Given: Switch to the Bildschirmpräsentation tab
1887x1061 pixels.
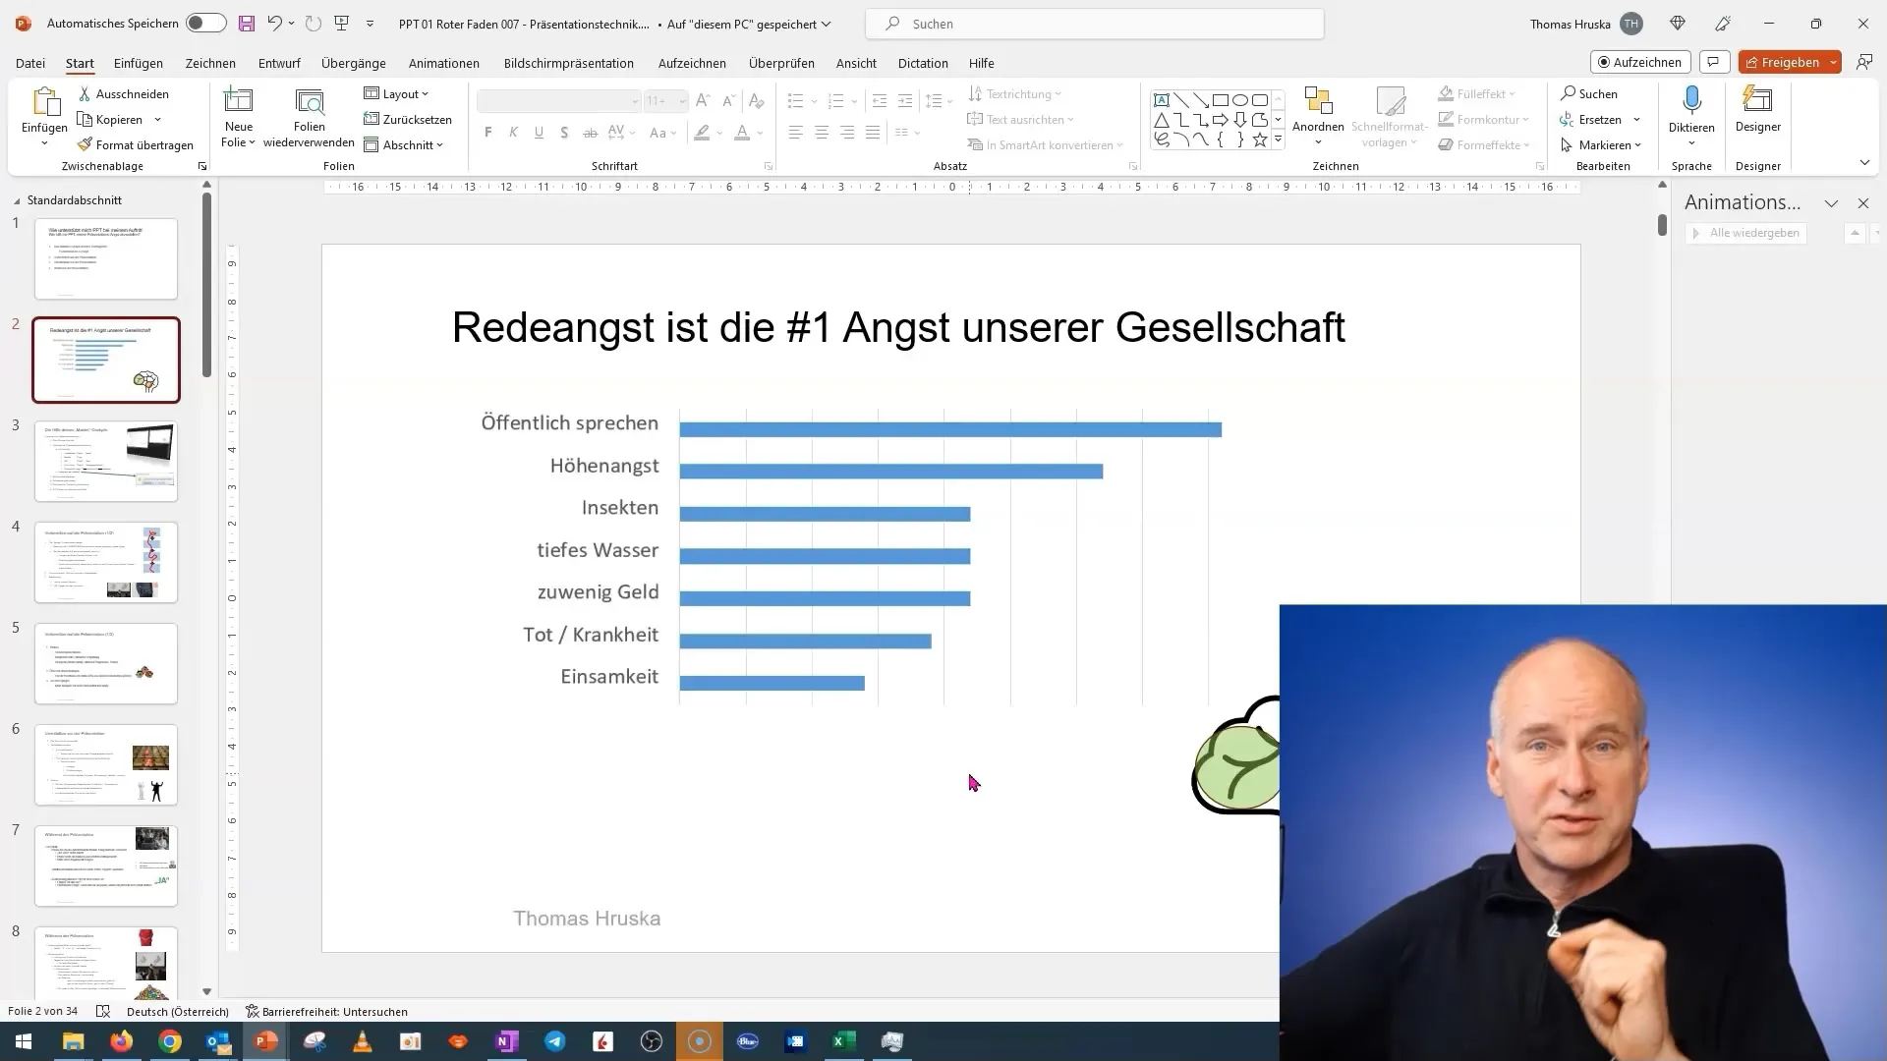Looking at the screenshot, I should (569, 63).
